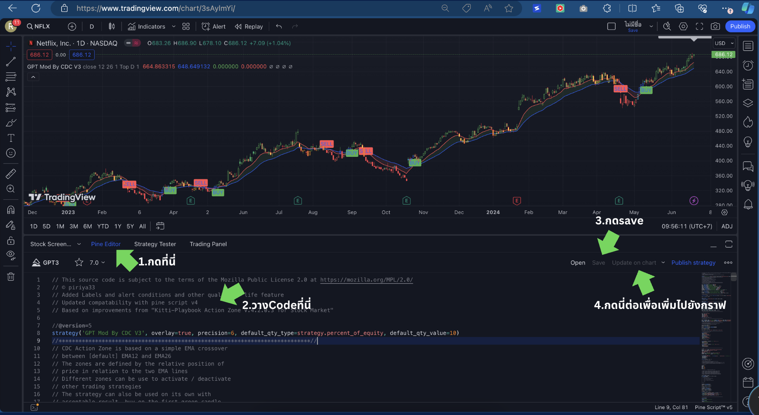Switch to the Strategy Tester tab

coord(155,244)
